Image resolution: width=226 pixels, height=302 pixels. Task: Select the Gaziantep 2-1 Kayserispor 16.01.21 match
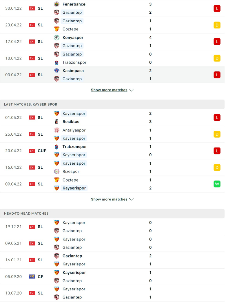coord(112,260)
